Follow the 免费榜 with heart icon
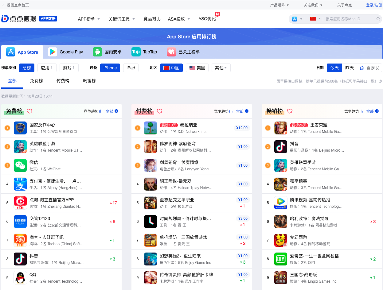The image size is (383, 290). [29, 111]
